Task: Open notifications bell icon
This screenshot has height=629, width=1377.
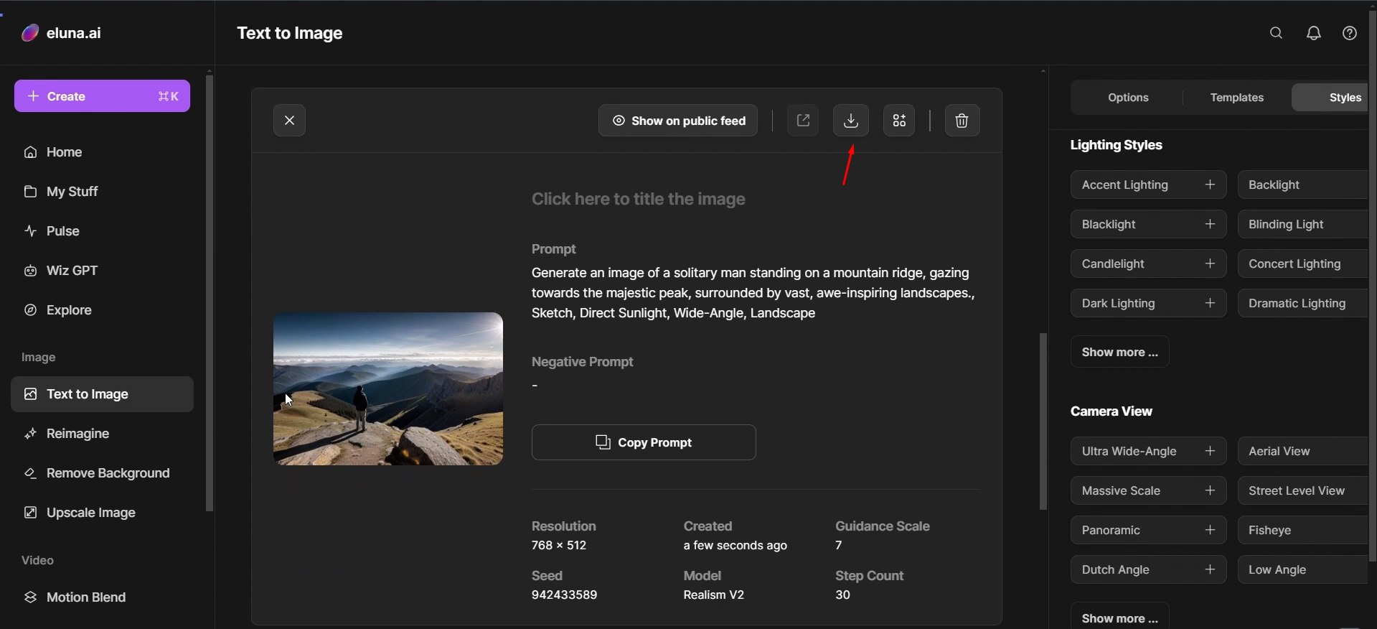Action: pos(1313,33)
